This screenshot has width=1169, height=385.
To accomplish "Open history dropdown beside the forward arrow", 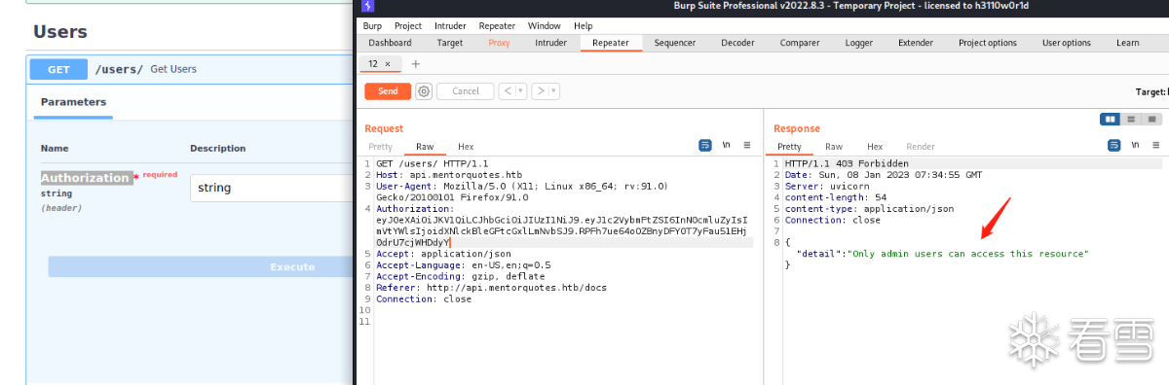I will [553, 90].
